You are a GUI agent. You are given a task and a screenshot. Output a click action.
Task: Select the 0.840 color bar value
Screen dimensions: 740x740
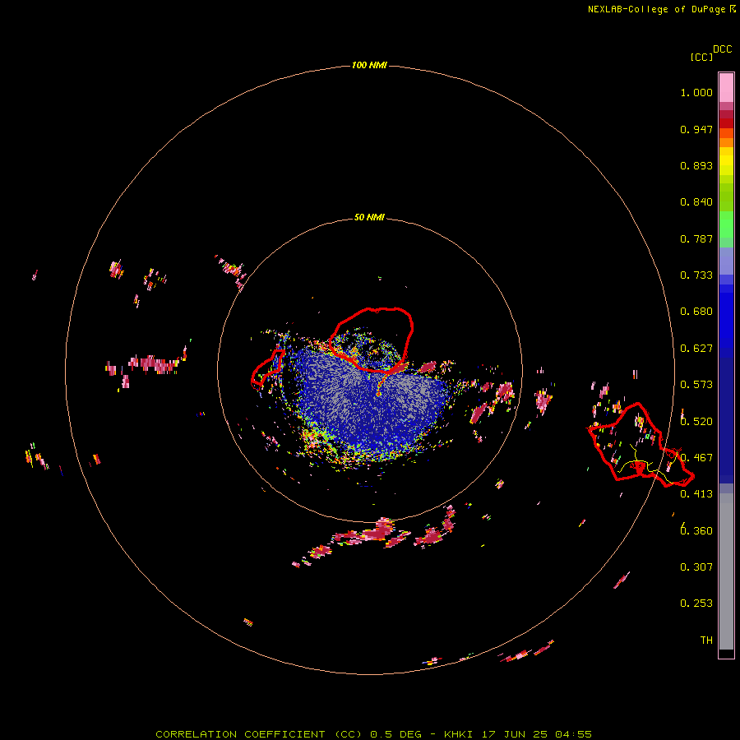tap(696, 202)
